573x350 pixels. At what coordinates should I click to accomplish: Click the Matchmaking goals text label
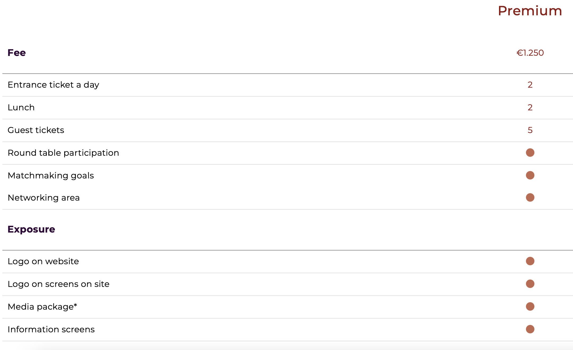click(x=51, y=176)
